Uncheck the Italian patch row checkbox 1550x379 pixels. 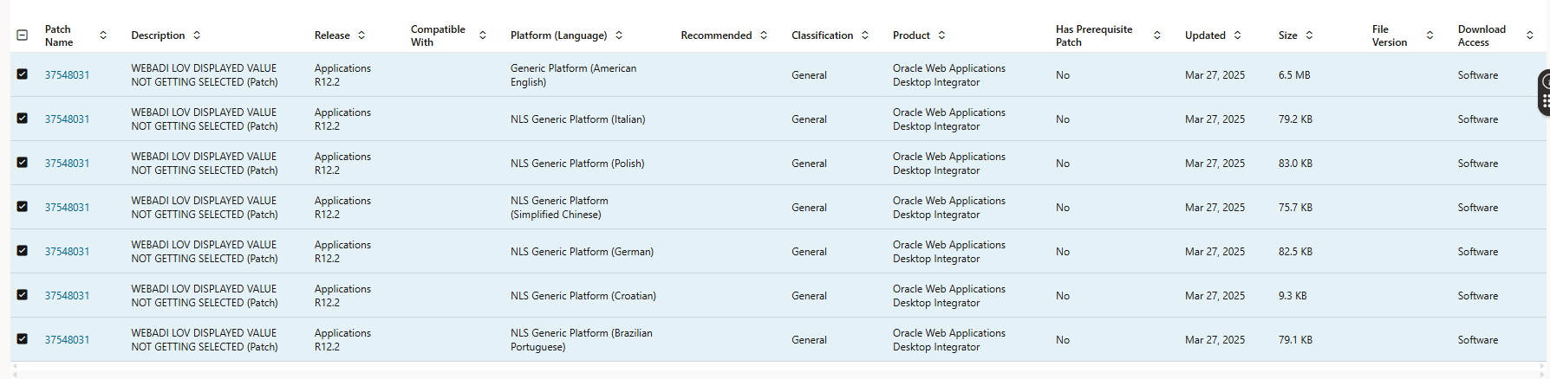[23, 119]
